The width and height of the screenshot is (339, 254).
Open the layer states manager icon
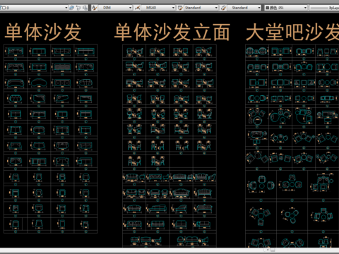[x=85, y=8]
